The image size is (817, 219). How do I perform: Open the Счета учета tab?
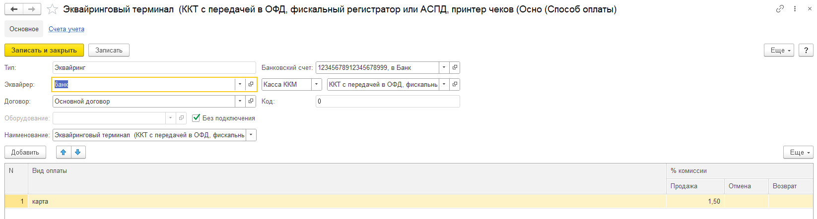pos(67,29)
